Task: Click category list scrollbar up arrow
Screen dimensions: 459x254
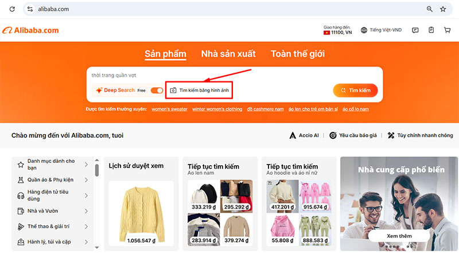Action: [x=97, y=161]
